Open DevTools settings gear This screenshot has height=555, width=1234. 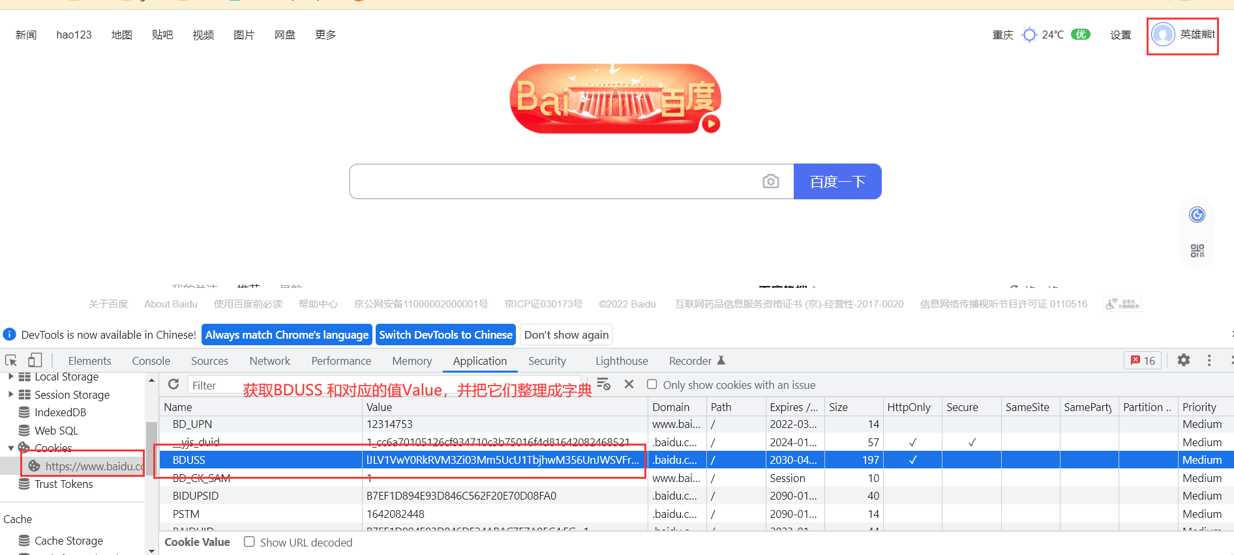pos(1184,360)
